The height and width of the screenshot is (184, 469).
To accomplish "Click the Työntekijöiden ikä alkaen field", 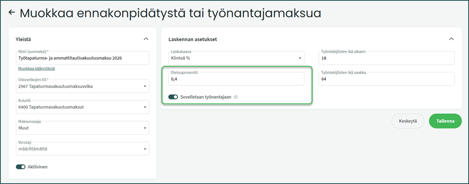I will pyautogui.click(x=386, y=58).
